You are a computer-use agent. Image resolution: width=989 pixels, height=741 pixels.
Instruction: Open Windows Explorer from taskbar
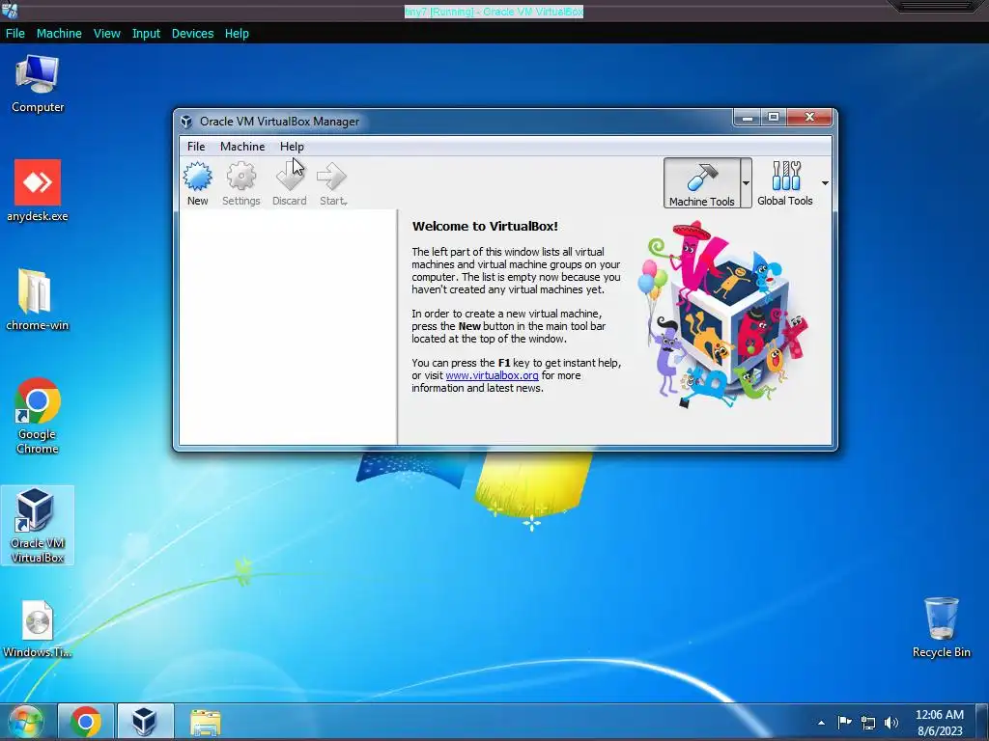click(205, 722)
